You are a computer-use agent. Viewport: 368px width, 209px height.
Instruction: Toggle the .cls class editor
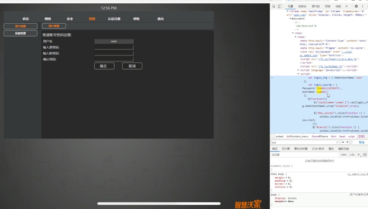coord(352,155)
